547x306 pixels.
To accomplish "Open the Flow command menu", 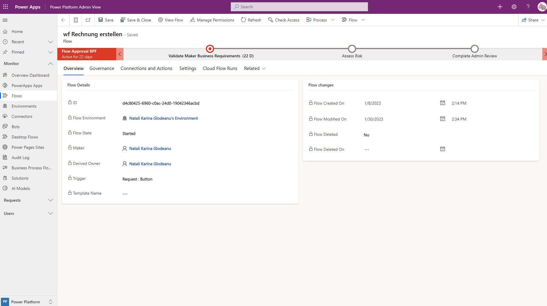I will click(350, 20).
